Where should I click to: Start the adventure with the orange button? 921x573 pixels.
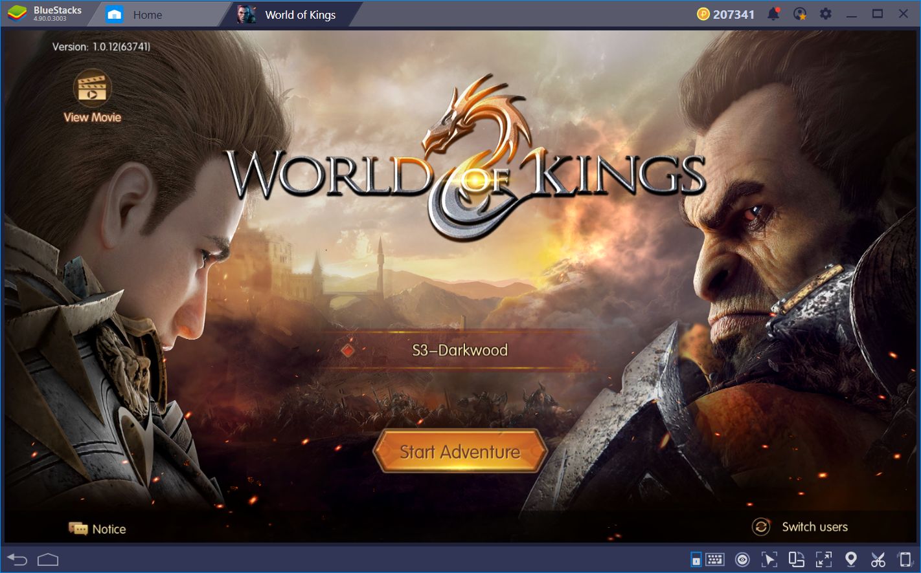[460, 451]
